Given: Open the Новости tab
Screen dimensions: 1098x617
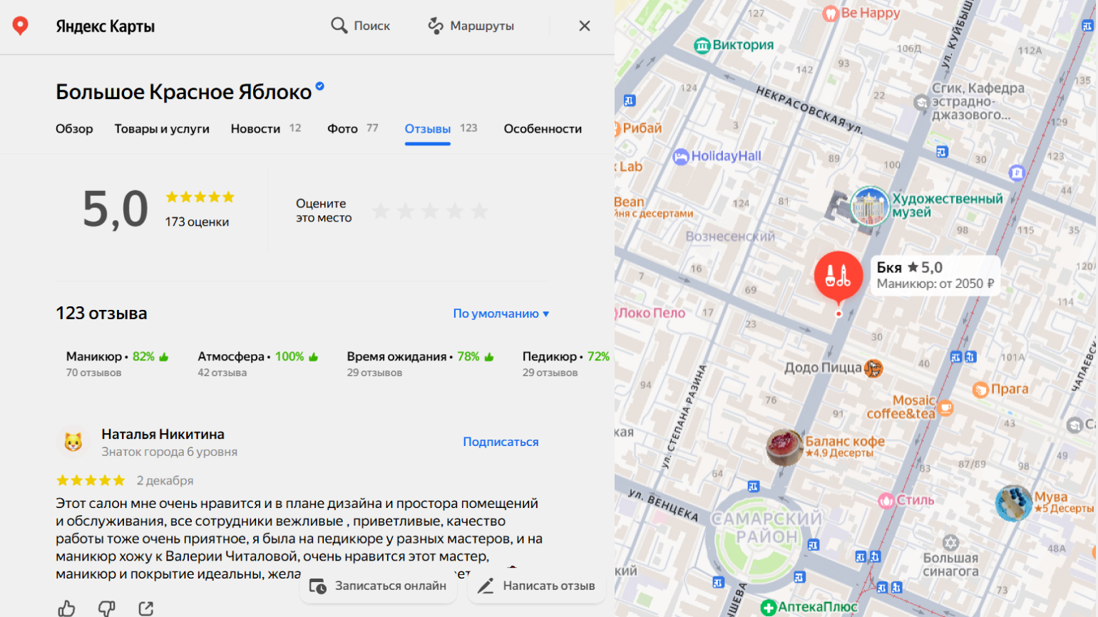Looking at the screenshot, I should [x=255, y=129].
